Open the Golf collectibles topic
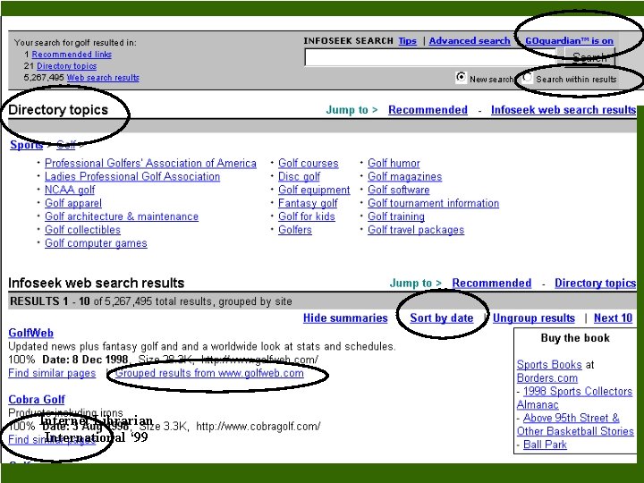The image size is (644, 483). click(x=82, y=230)
